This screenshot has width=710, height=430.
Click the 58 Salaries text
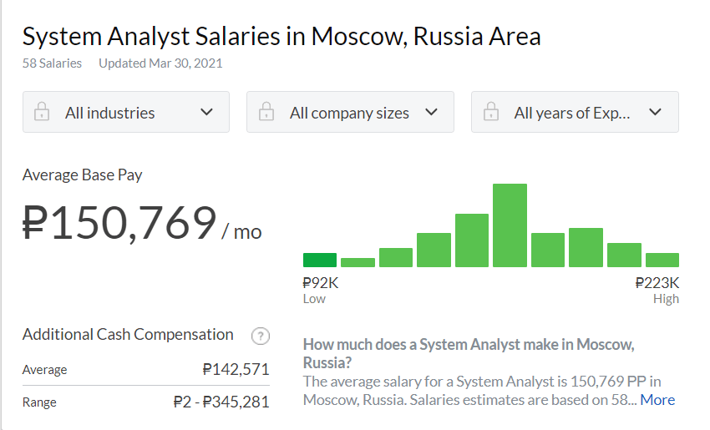click(x=52, y=63)
